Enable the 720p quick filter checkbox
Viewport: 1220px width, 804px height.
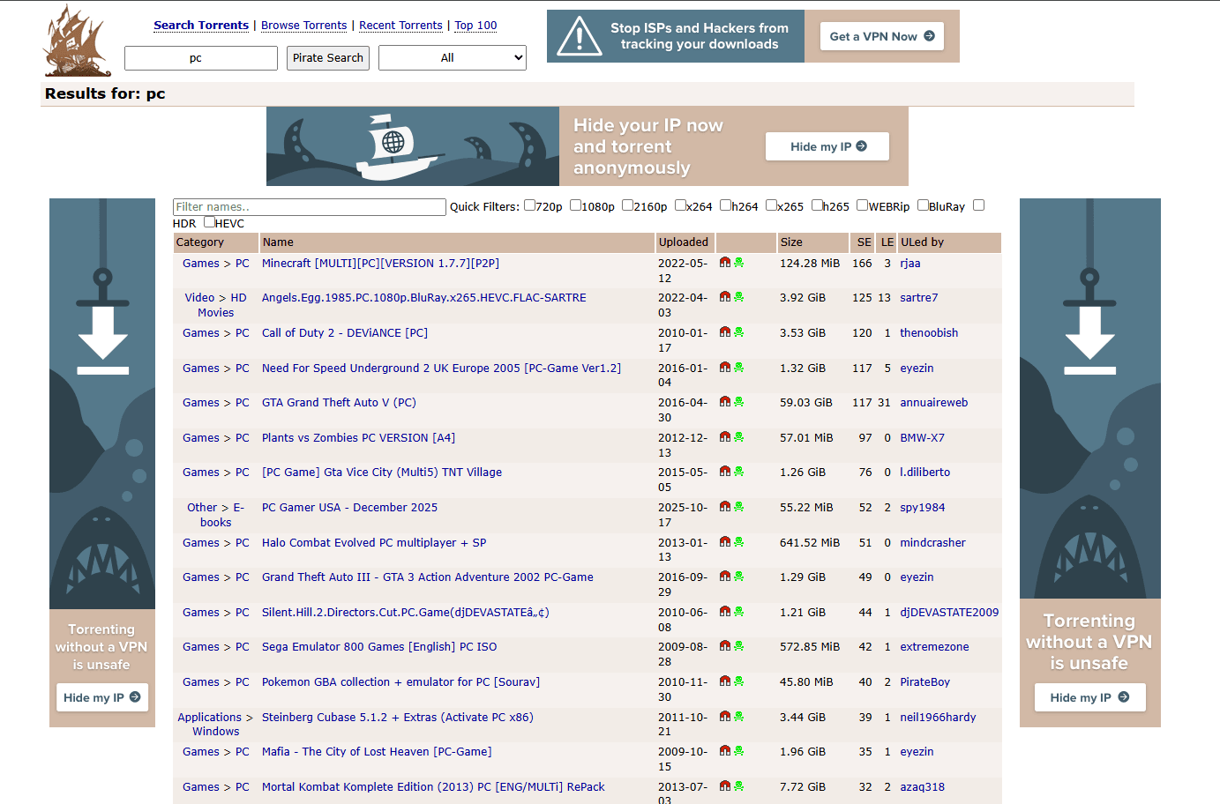point(529,205)
